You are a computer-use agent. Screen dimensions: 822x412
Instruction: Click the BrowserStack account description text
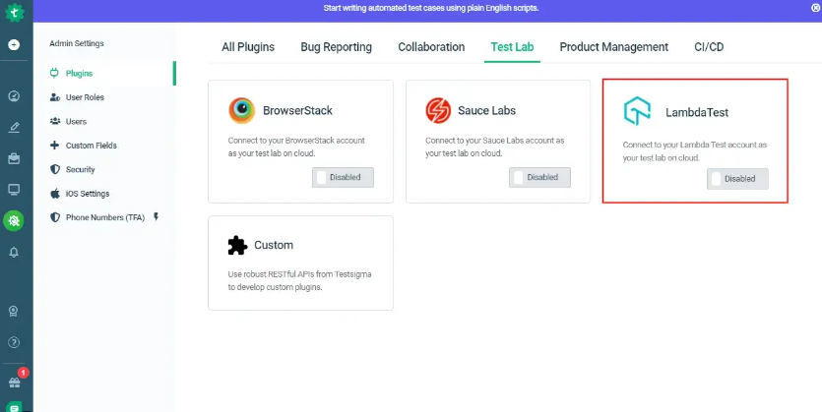point(296,147)
